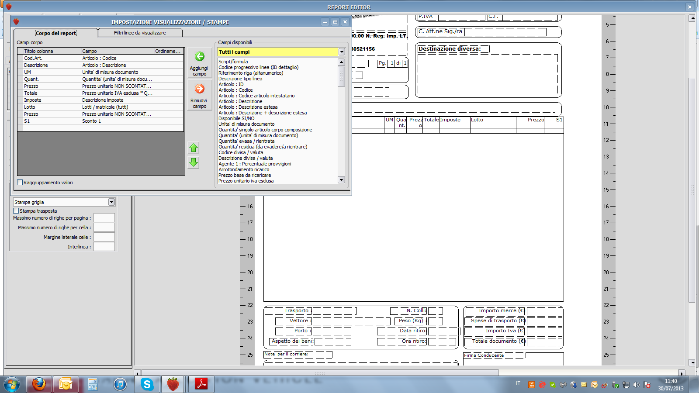The height and width of the screenshot is (393, 699).
Task: Click Ordiname... column header
Action: [169, 51]
